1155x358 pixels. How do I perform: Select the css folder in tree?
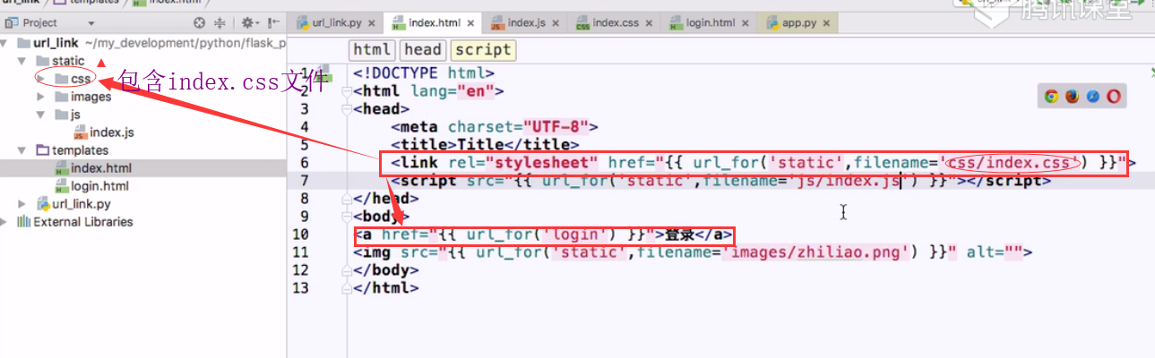[72, 79]
